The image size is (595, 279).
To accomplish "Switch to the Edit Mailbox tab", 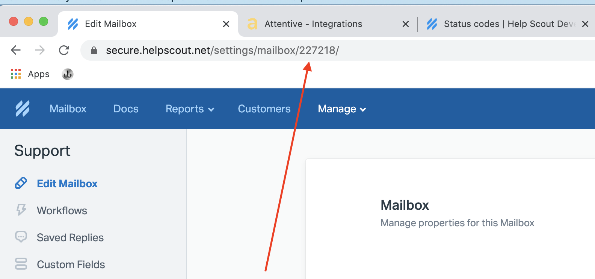I will pyautogui.click(x=148, y=24).
